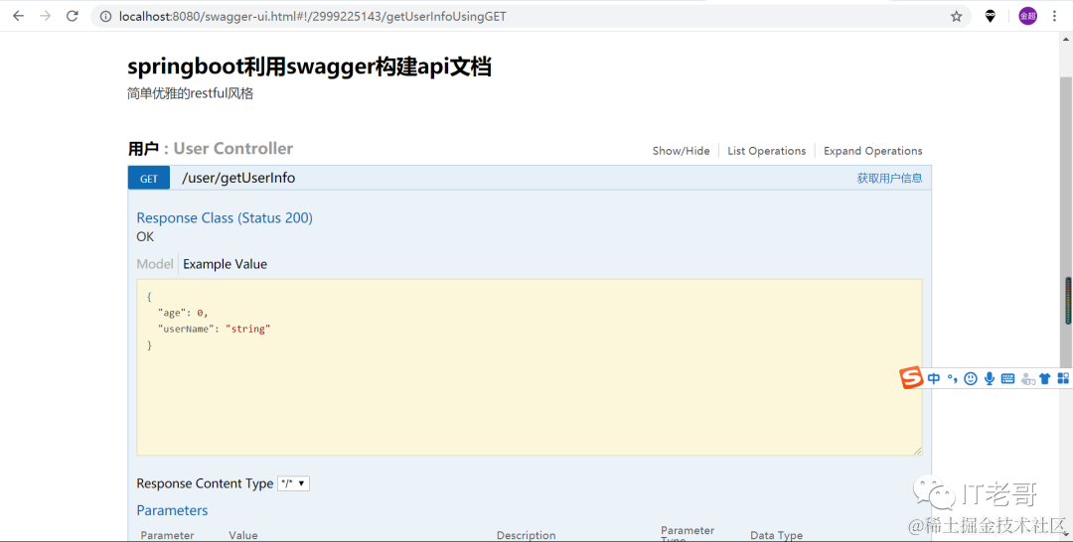Image resolution: width=1073 pixels, height=542 pixels.
Task: Switch to the Model tab
Action: 155,264
